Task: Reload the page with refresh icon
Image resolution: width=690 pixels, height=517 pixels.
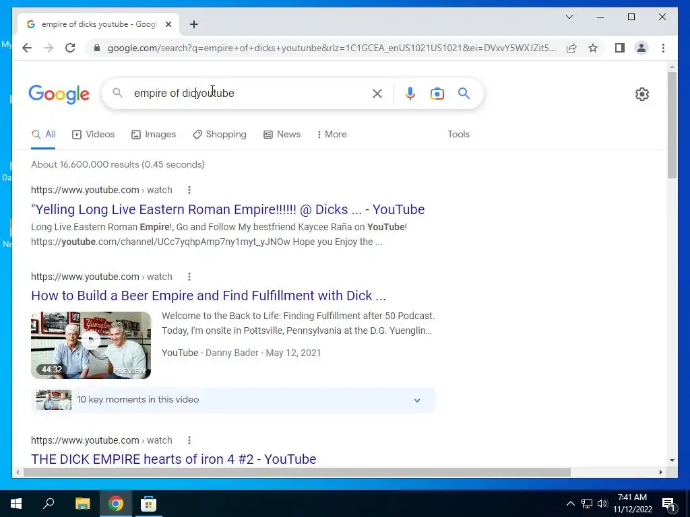Action: (70, 48)
